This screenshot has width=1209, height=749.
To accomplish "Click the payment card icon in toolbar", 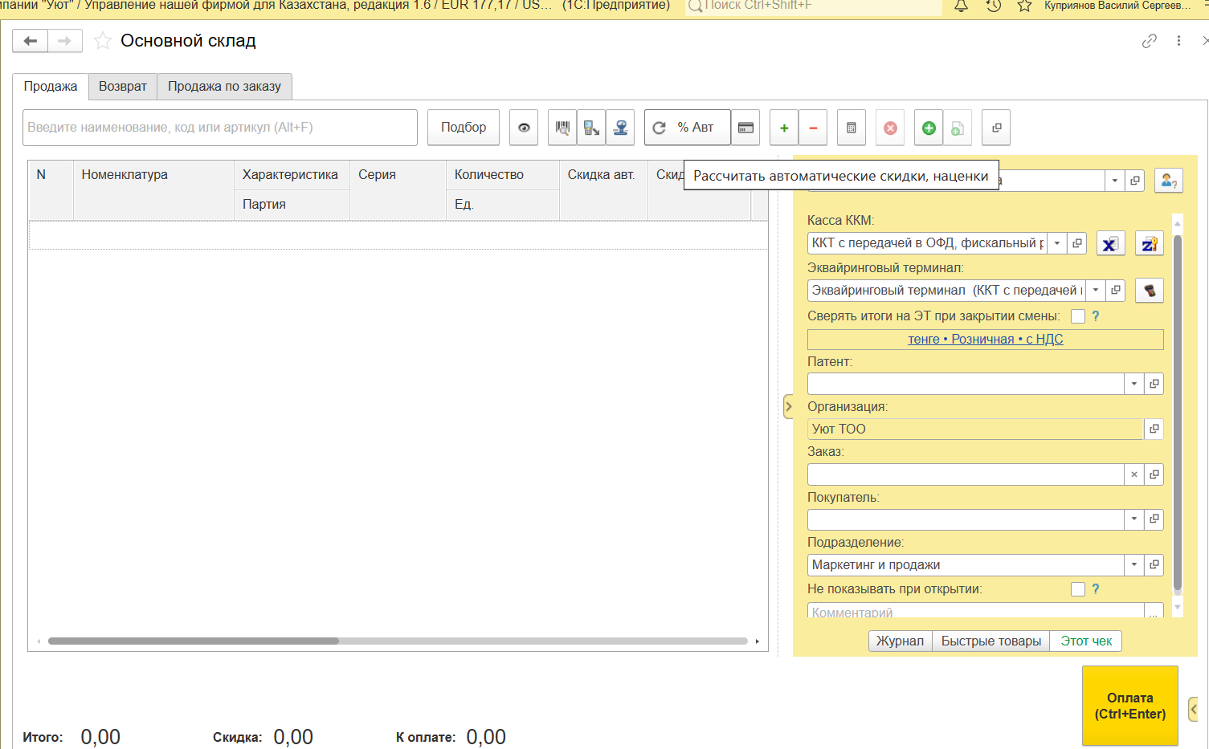I will tap(745, 128).
